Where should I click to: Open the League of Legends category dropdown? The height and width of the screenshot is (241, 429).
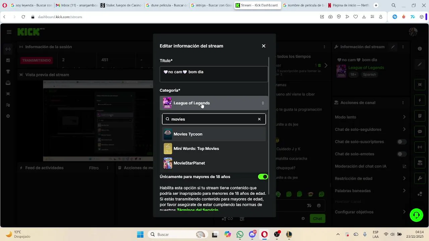click(x=214, y=103)
